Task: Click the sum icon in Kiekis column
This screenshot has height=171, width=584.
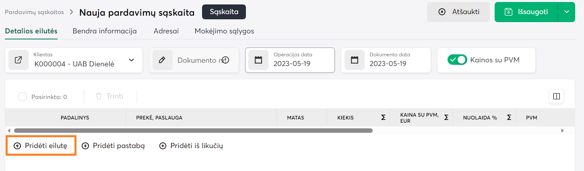Action: [x=383, y=117]
